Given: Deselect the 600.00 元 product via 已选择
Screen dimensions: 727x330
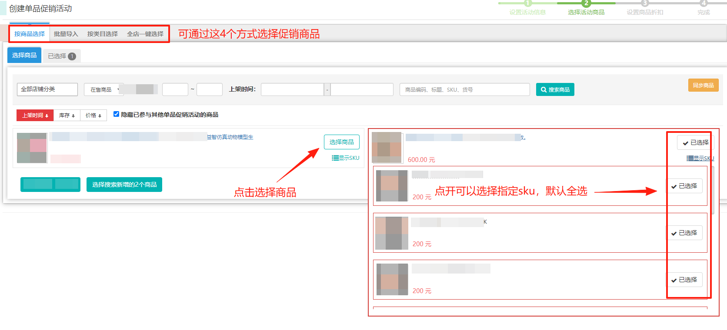Looking at the screenshot, I should (695, 142).
